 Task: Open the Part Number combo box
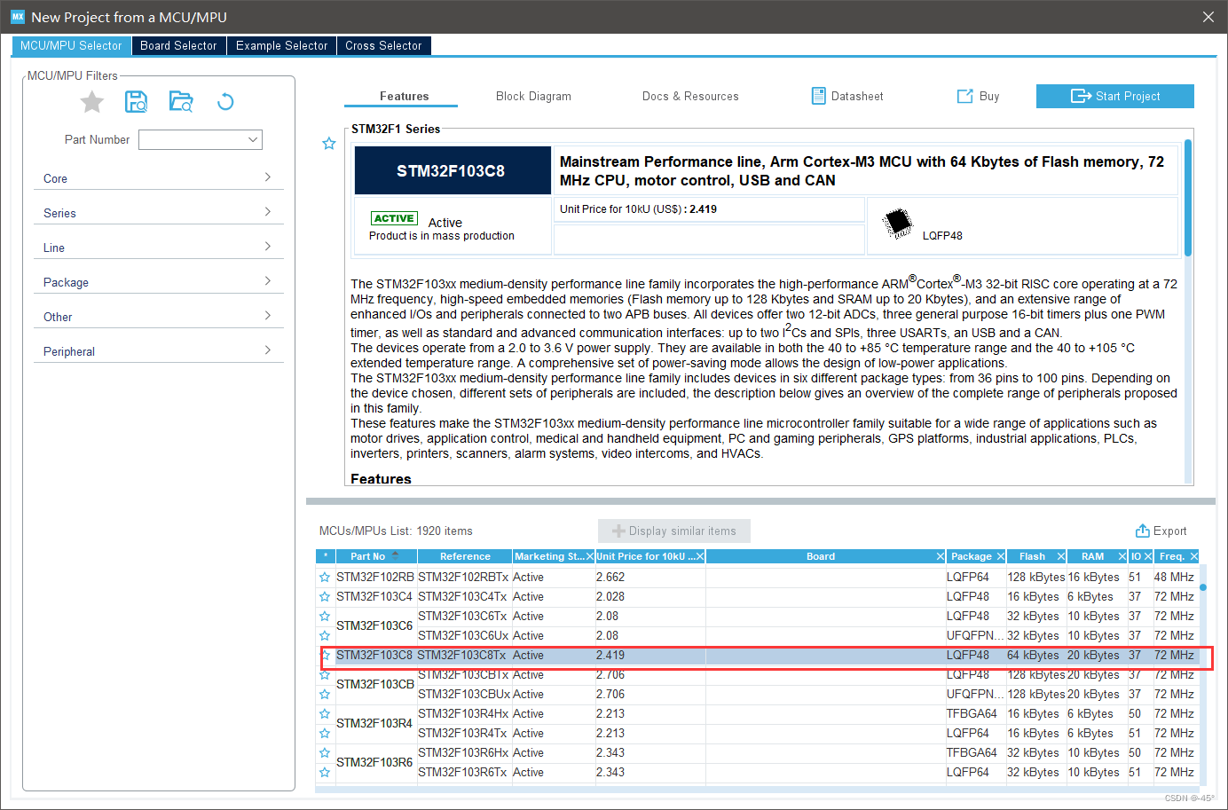tap(201, 139)
